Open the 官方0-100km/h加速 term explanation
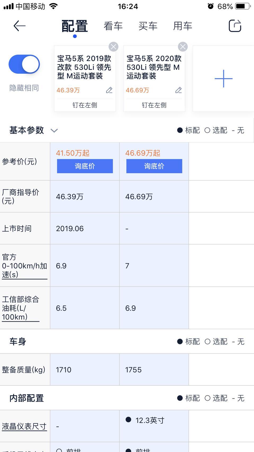The image size is (254, 452). coord(25,266)
